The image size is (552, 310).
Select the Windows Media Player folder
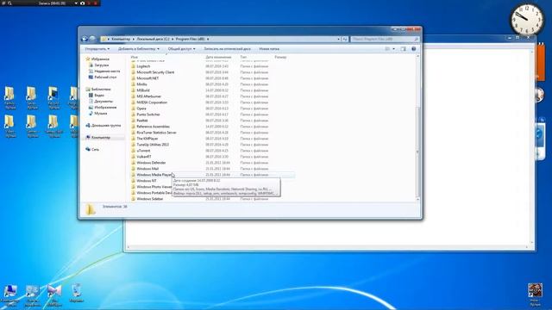(x=154, y=175)
